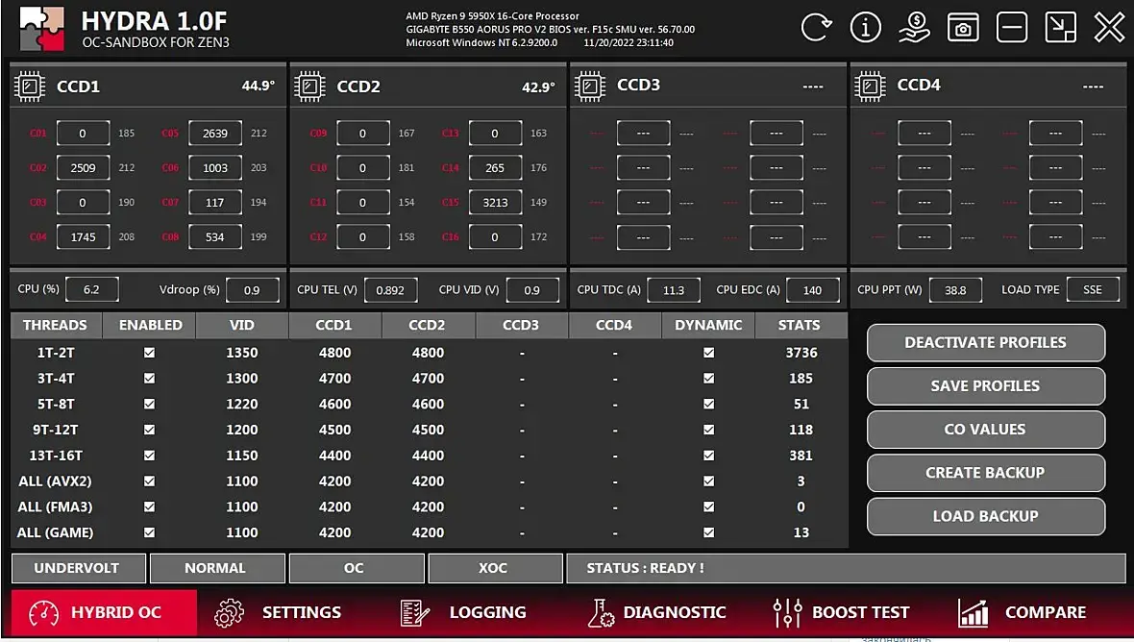Image resolution: width=1134 pixels, height=642 pixels.
Task: Click the CCD2 chip icon
Action: [309, 86]
